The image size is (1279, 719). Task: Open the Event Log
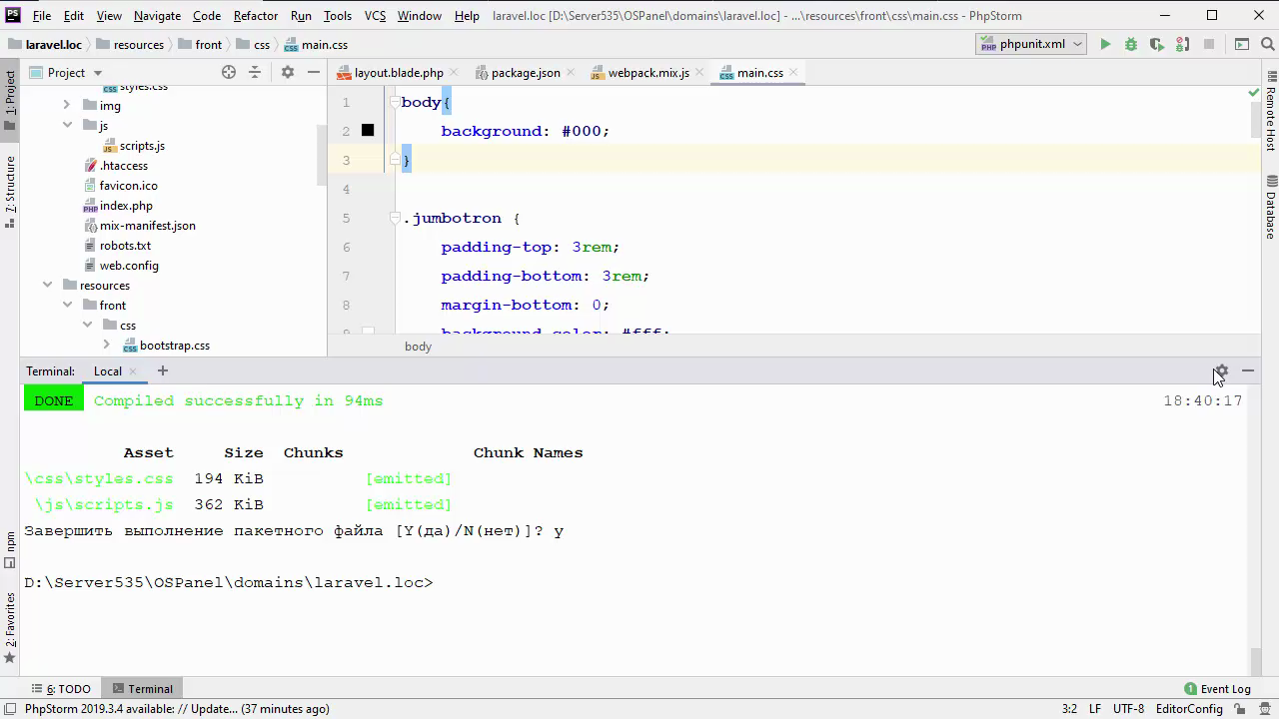[1217, 689]
